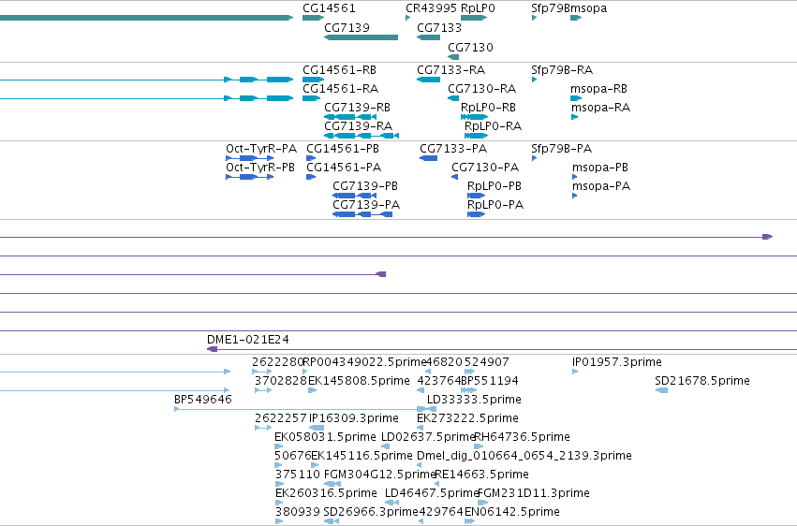Select the BP551194 EST
The height and width of the screenshot is (526, 797).
469,390
